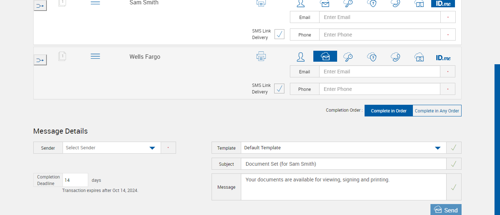Uncheck SMS Link Delivery for Sam Smith
This screenshot has width=500, height=215.
tap(279, 34)
